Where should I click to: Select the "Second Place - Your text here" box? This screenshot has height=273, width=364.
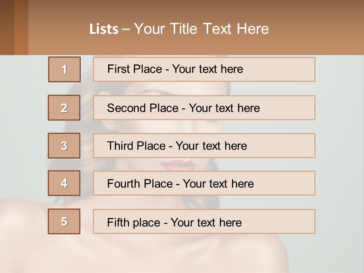[204, 108]
